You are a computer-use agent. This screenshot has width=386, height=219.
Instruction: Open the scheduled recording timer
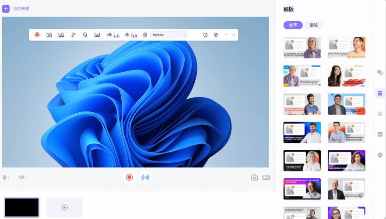205,35
